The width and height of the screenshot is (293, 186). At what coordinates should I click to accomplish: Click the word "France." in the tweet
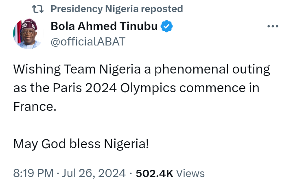(x=33, y=106)
